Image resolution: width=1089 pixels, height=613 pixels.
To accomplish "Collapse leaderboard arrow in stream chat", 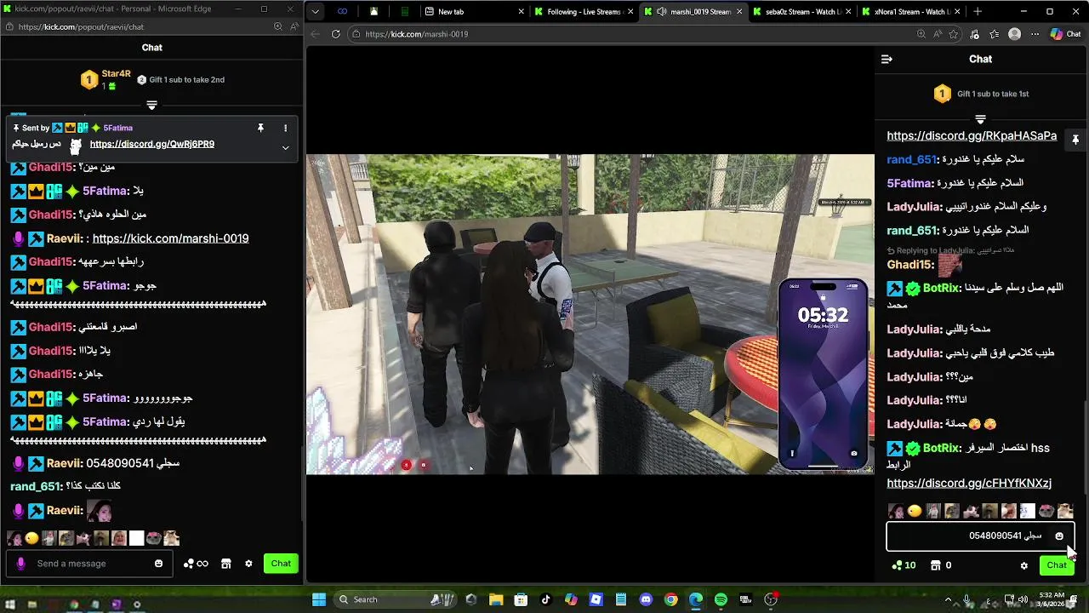I will (980, 118).
